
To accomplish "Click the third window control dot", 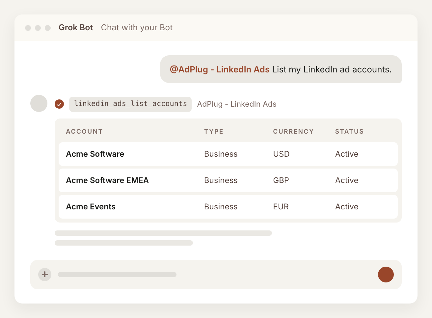I will pos(48,28).
